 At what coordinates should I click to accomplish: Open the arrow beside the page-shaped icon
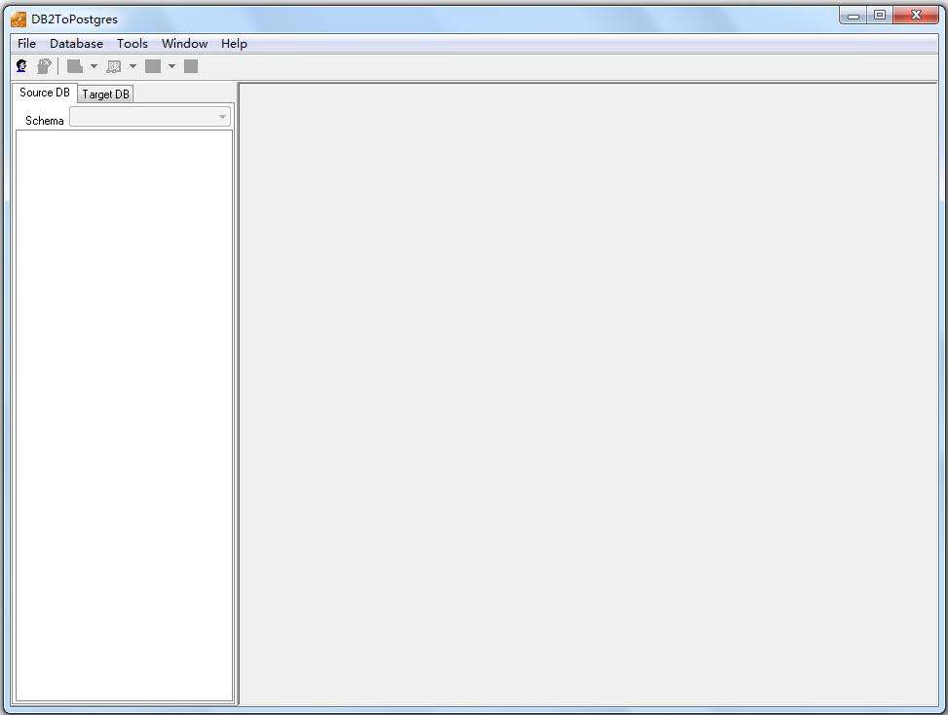point(94,66)
